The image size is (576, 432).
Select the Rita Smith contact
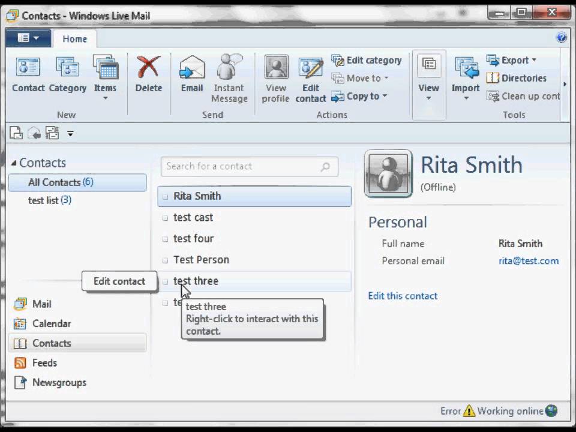click(x=254, y=196)
